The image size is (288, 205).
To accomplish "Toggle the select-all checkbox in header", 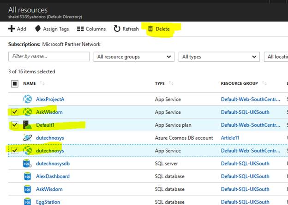I will click(x=15, y=84).
